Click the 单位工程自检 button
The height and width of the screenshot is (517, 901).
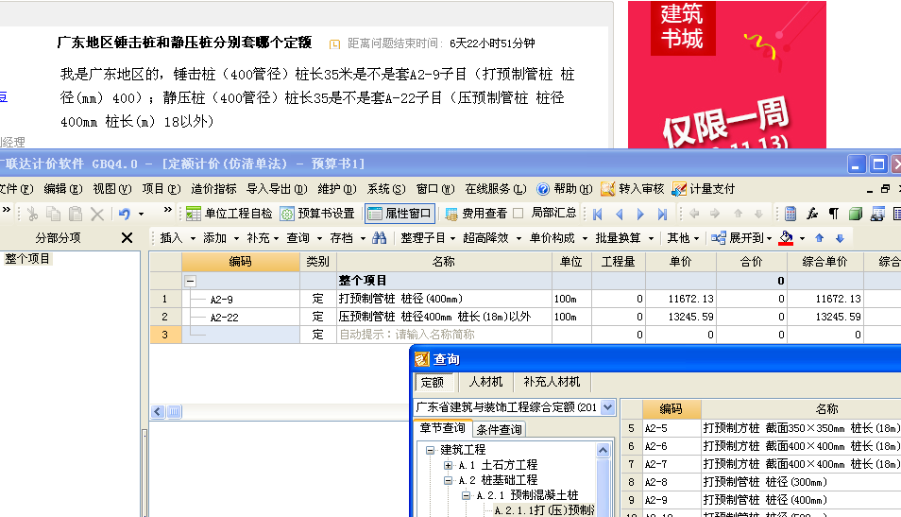click(x=229, y=214)
